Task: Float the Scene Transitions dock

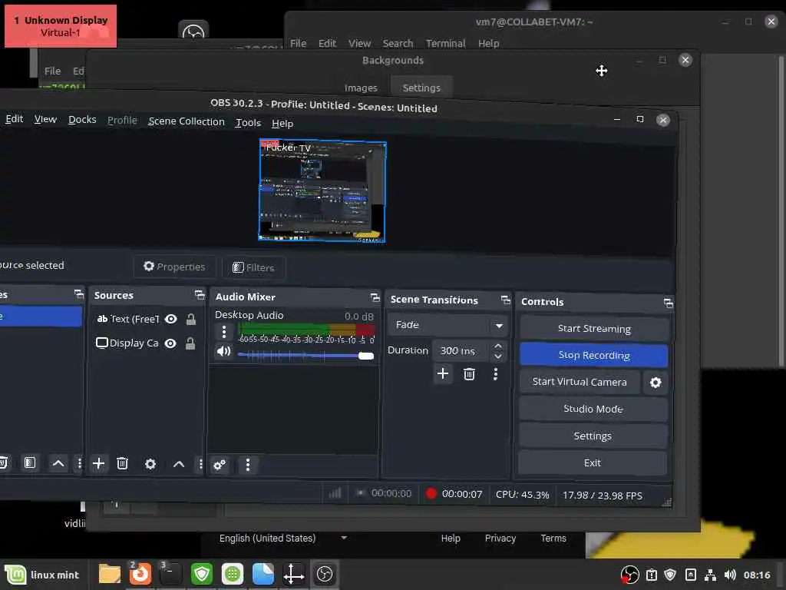Action: (x=505, y=300)
